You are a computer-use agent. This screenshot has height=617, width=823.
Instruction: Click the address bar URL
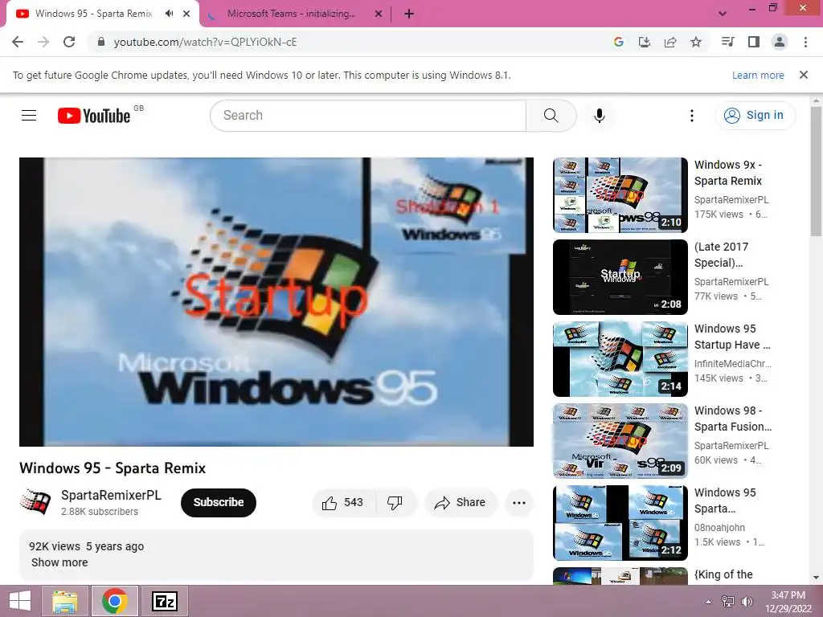(205, 42)
